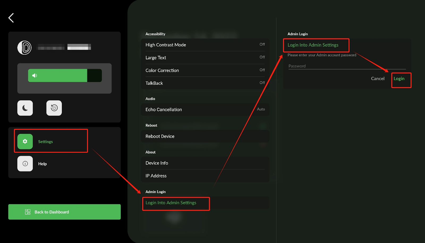Enable Color Correction setting

coord(205,70)
